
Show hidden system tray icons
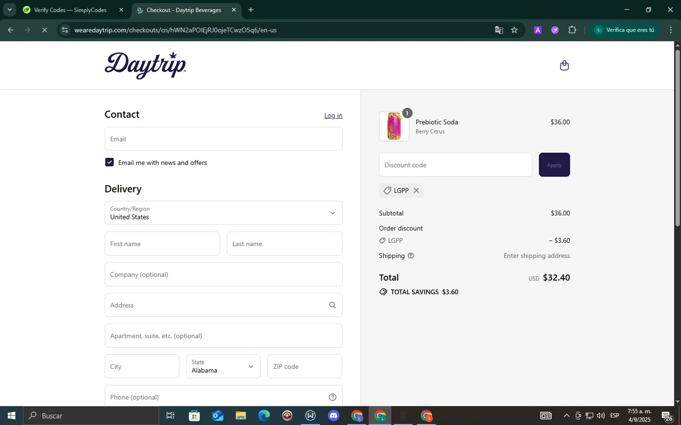(567, 415)
